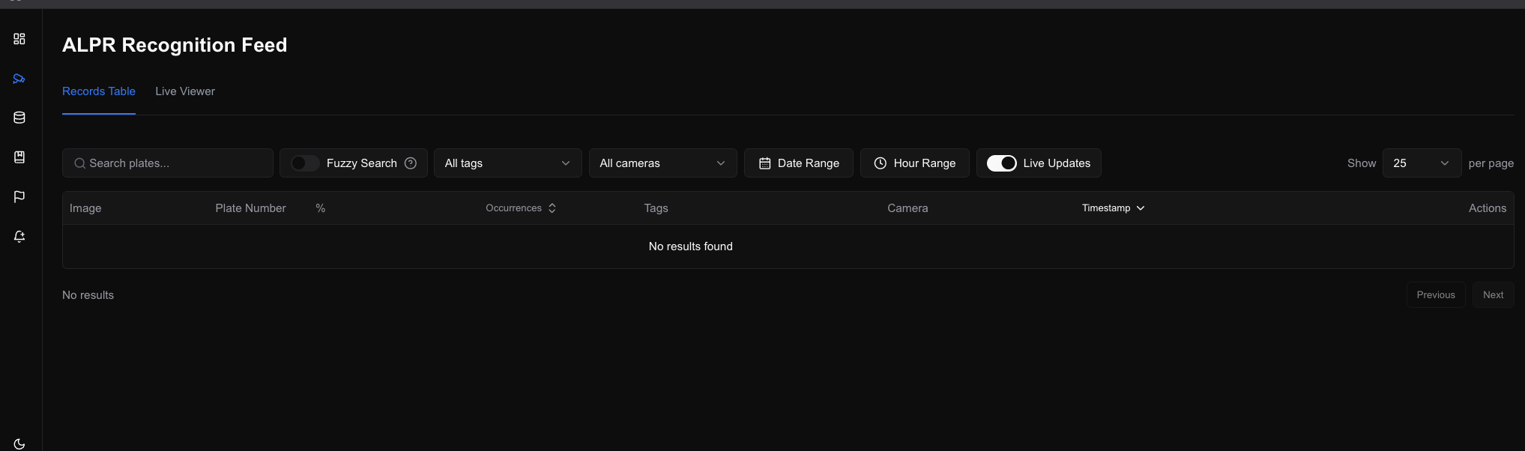This screenshot has height=451, width=1525.
Task: Click the bookmark sidebar icon
Action: pos(19,157)
